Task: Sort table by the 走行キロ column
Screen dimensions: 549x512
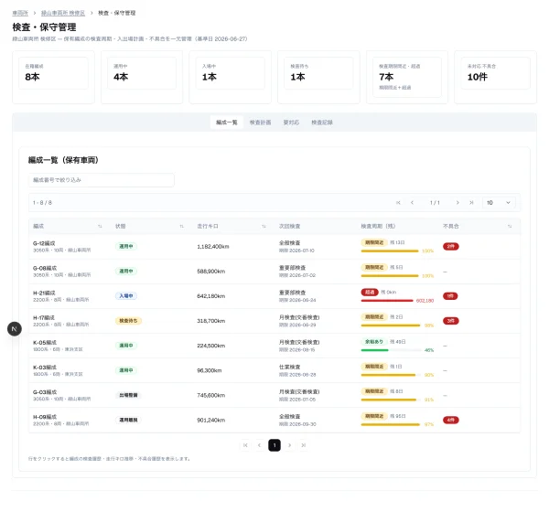Action: tap(264, 227)
